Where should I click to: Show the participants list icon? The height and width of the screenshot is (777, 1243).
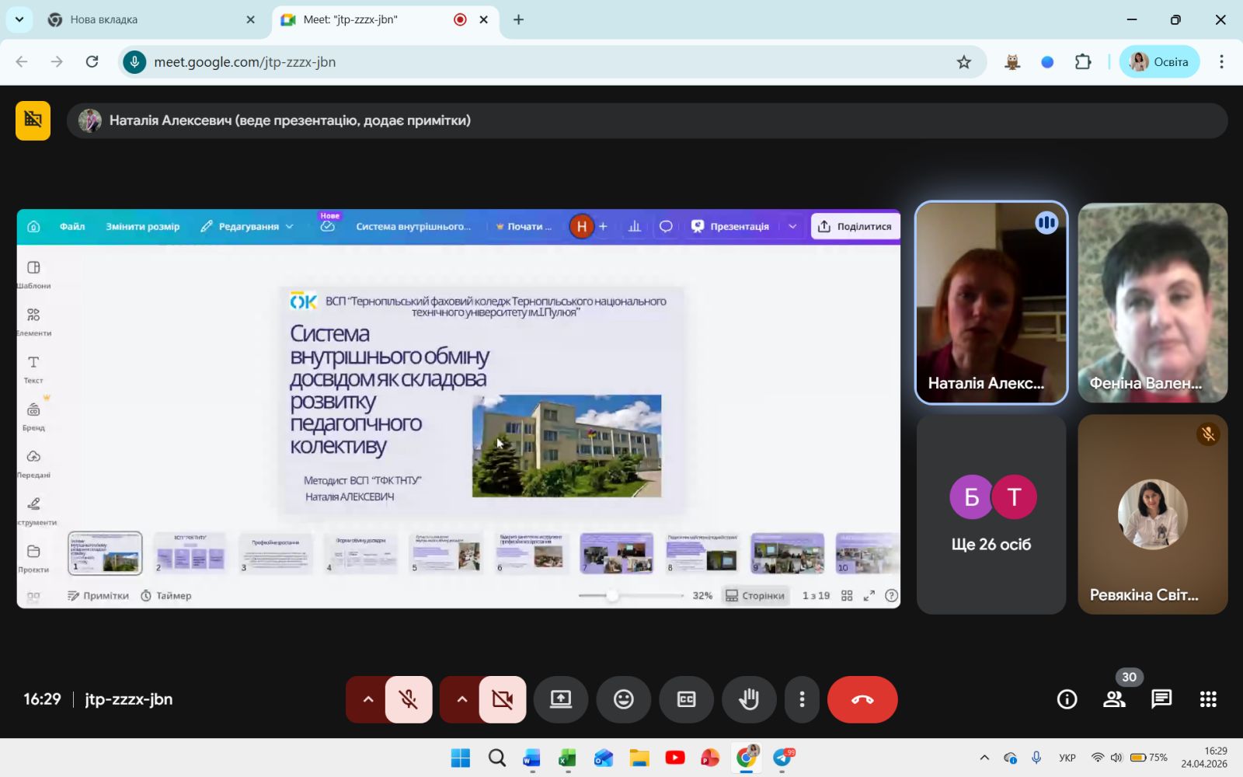coord(1114,699)
